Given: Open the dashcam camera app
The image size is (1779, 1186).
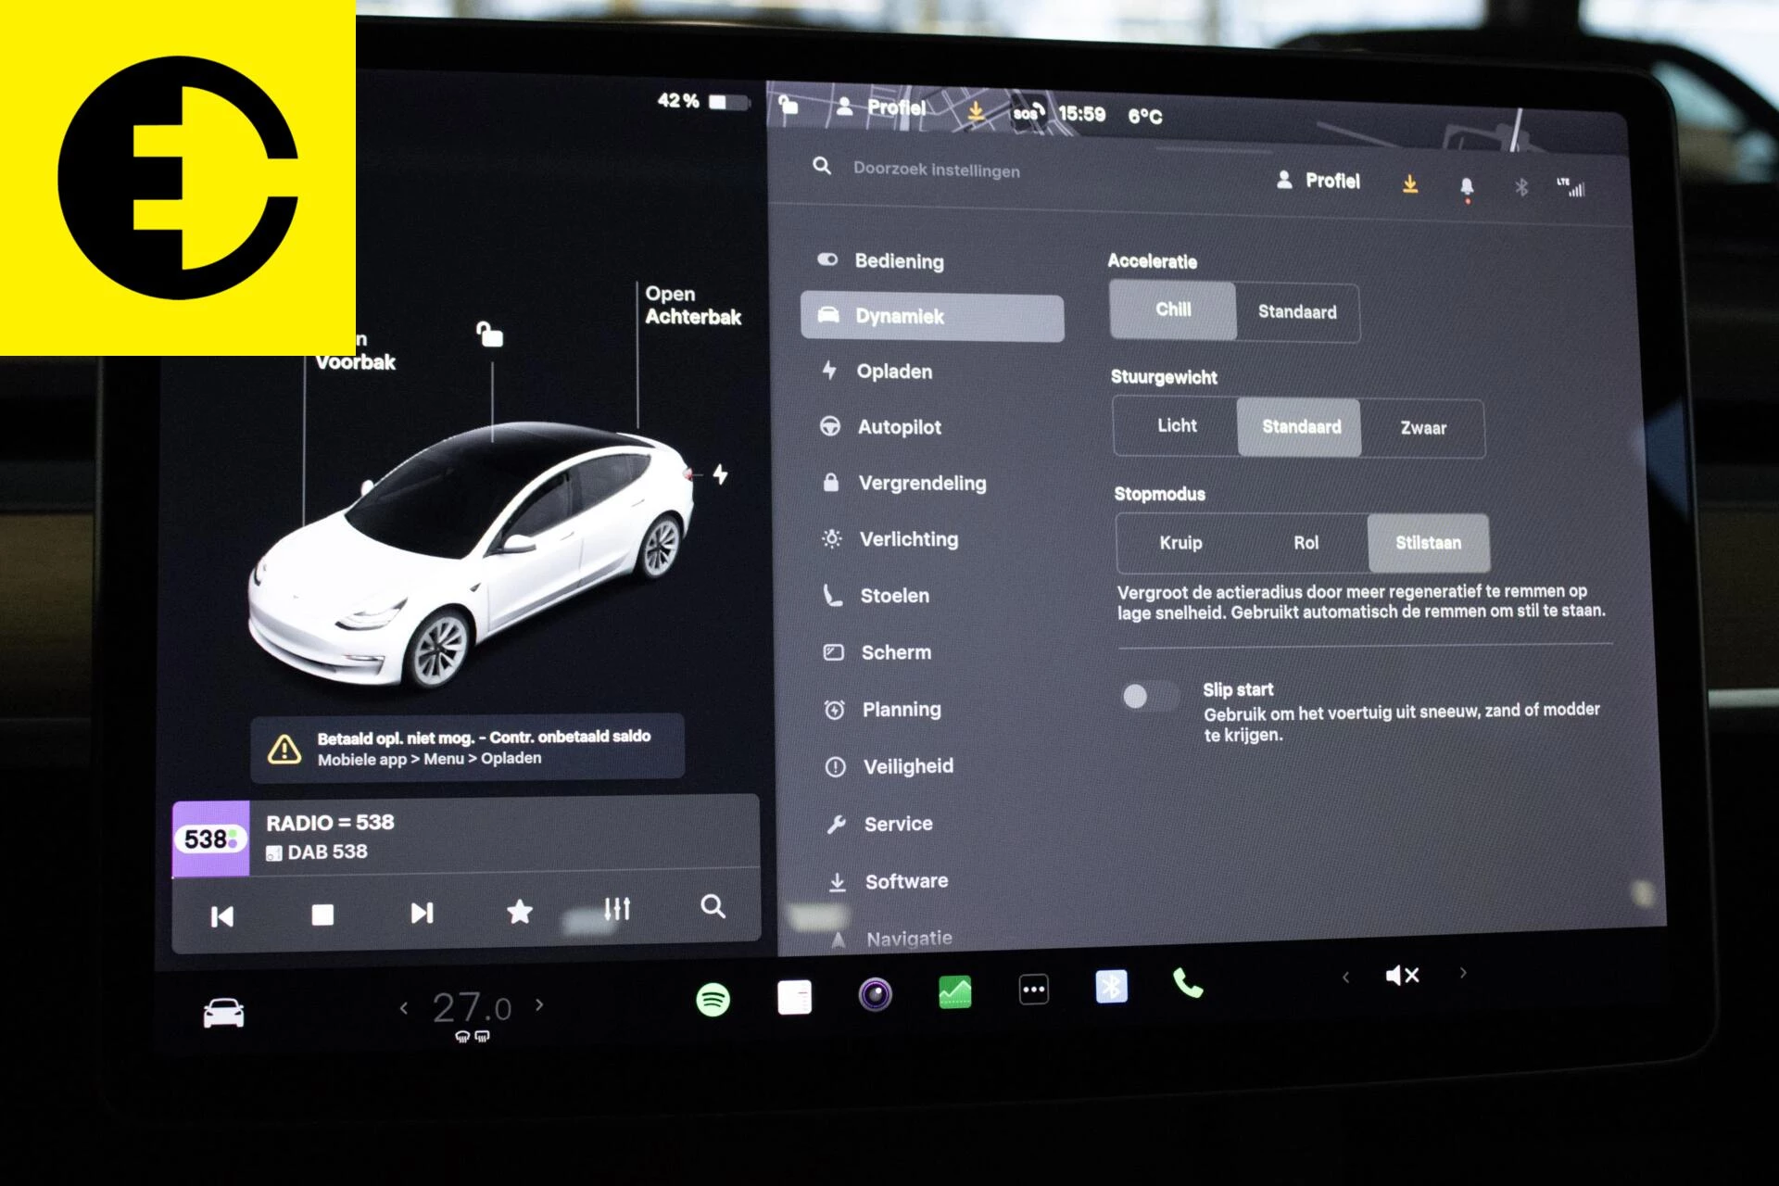Looking at the screenshot, I should pyautogui.click(x=876, y=993).
